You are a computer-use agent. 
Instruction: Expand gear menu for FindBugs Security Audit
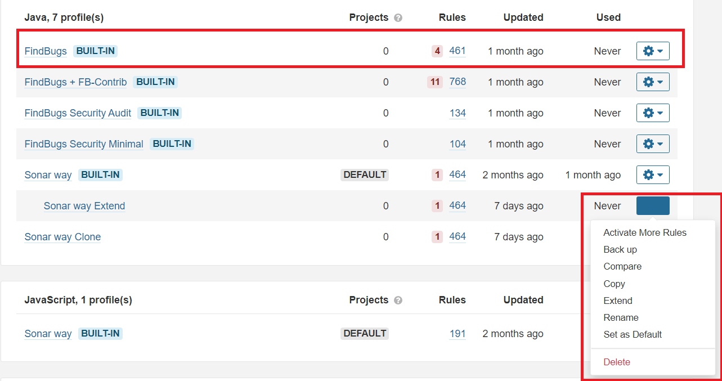pos(653,113)
